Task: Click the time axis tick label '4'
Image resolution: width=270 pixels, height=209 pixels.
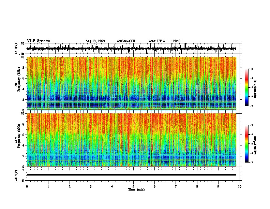Action: 112,186
